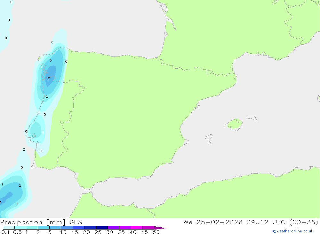Click the '15' legend scale label
Image resolution: width=320 pixels, height=234 pixels.
tap(75, 232)
